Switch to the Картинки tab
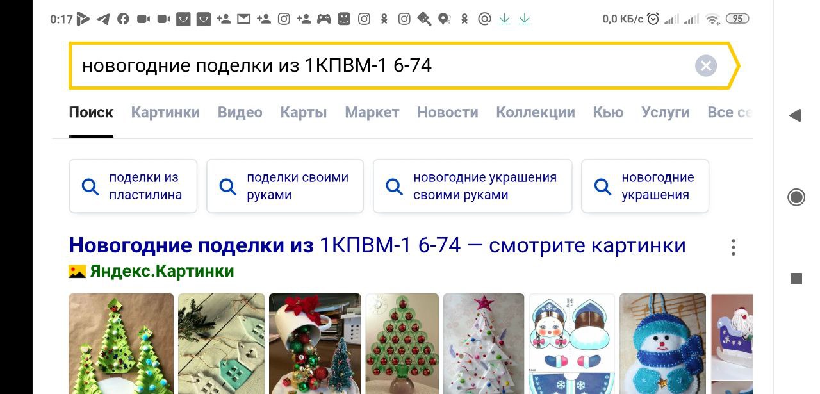The height and width of the screenshot is (394, 820). coord(165,113)
